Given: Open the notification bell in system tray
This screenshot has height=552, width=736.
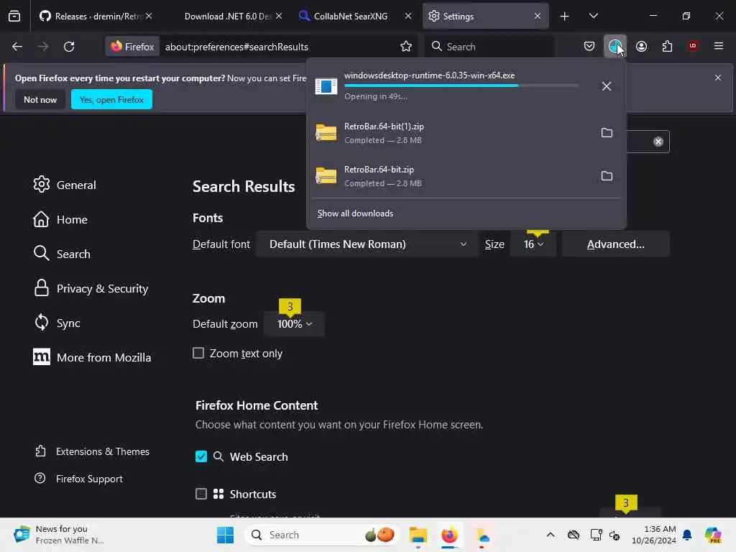Looking at the screenshot, I should pos(687,535).
